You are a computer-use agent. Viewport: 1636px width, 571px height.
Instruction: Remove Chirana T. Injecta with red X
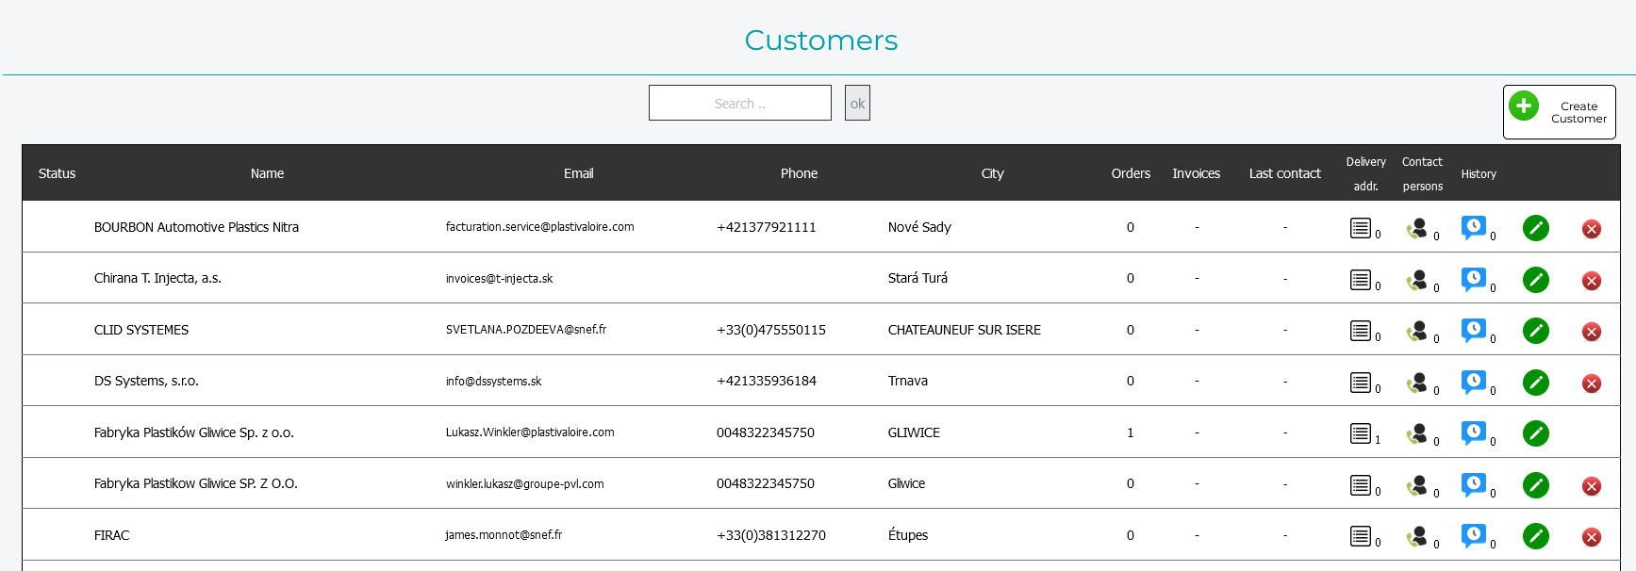pyautogui.click(x=1591, y=281)
